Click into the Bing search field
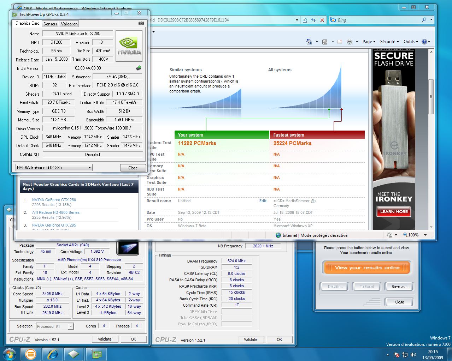Viewport: 452px width, 361px height. 378,20
